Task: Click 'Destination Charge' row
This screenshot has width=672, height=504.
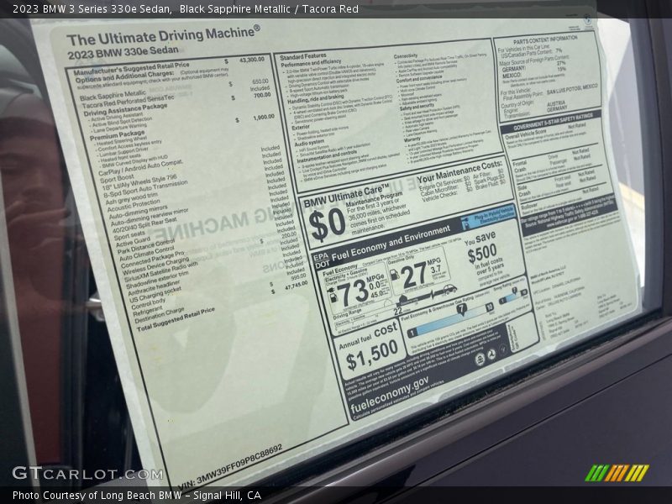Action: point(160,317)
